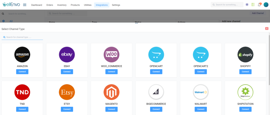Click the eBay channel logo

67,55
